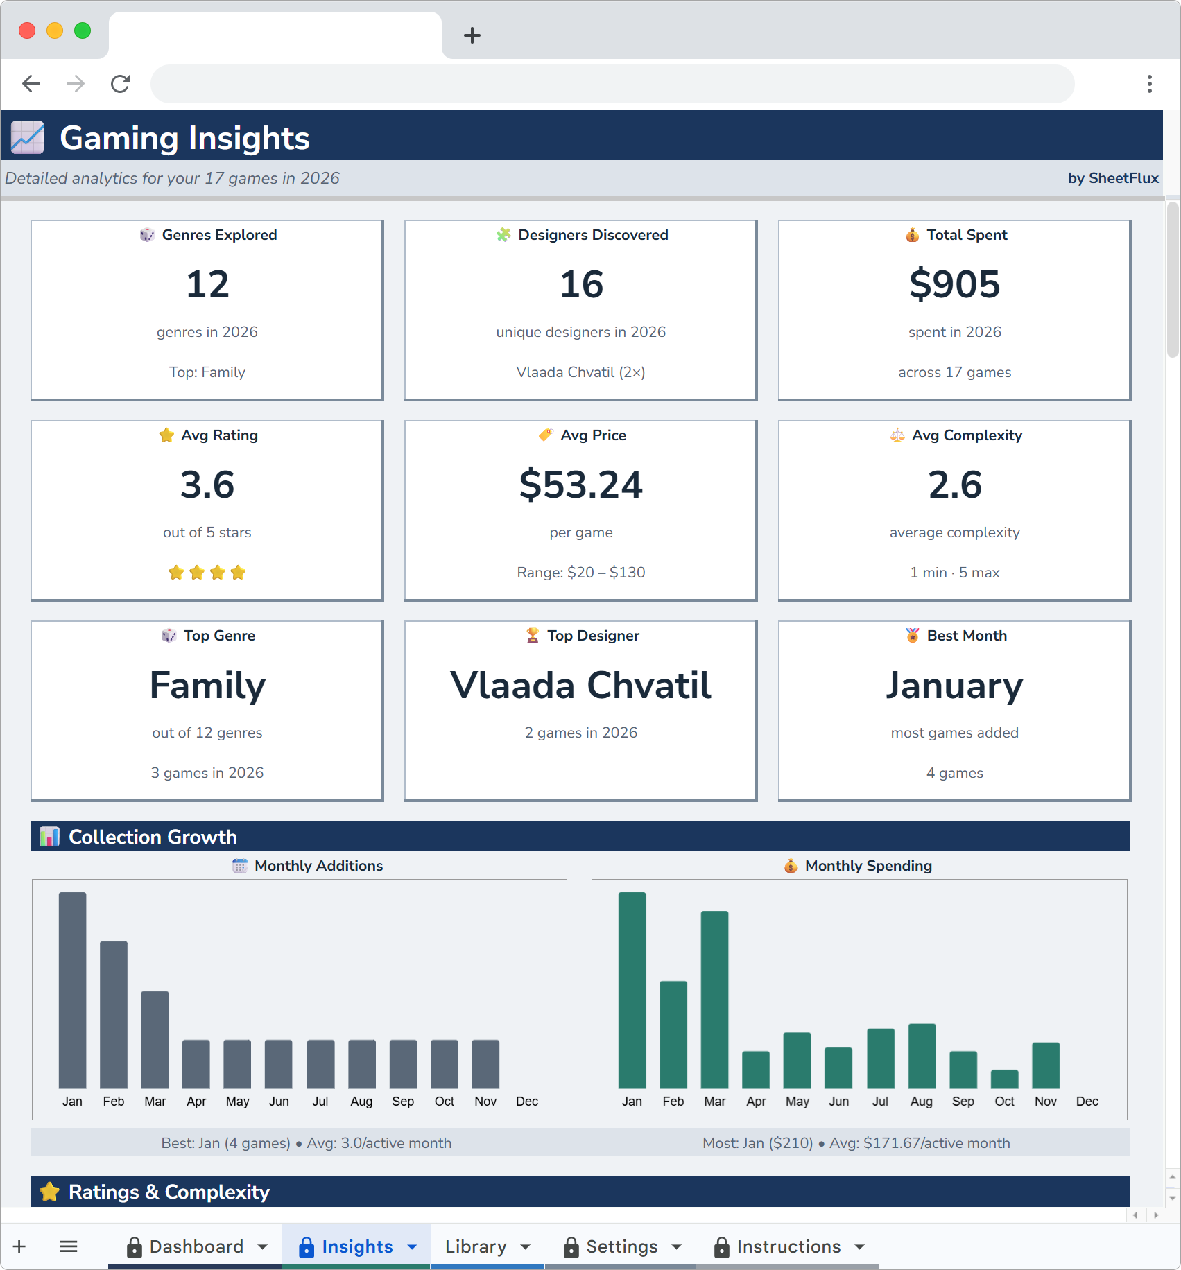Open the Instructions tab dropdown menu
The image size is (1181, 1270).
click(857, 1246)
